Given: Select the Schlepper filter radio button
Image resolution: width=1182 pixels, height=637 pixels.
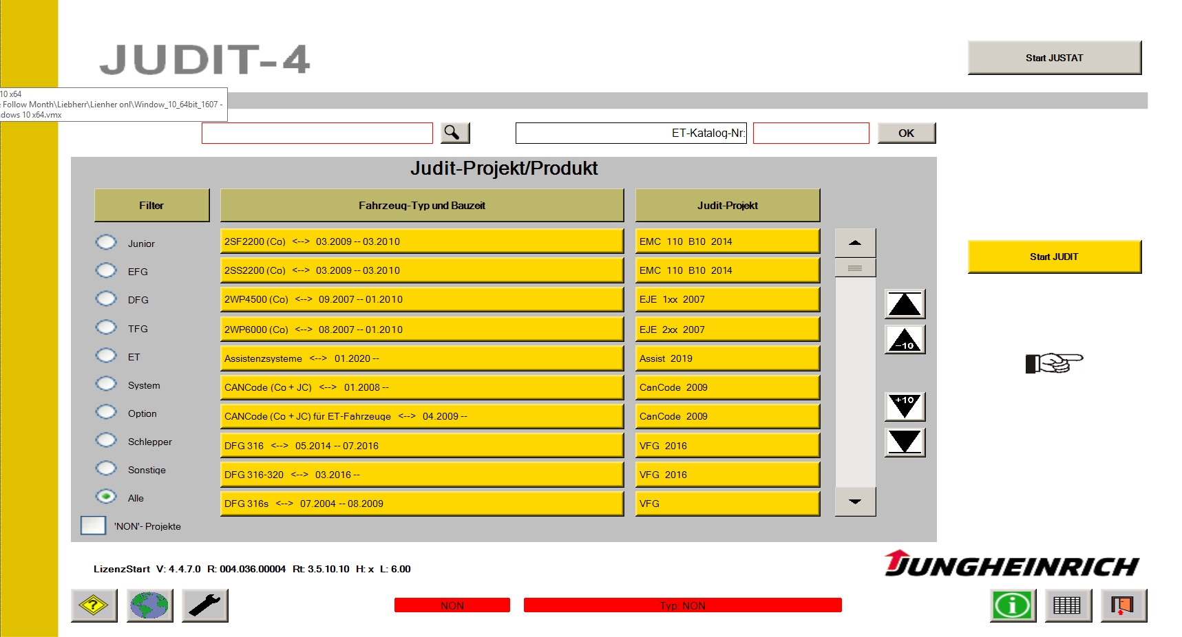Looking at the screenshot, I should (x=106, y=440).
